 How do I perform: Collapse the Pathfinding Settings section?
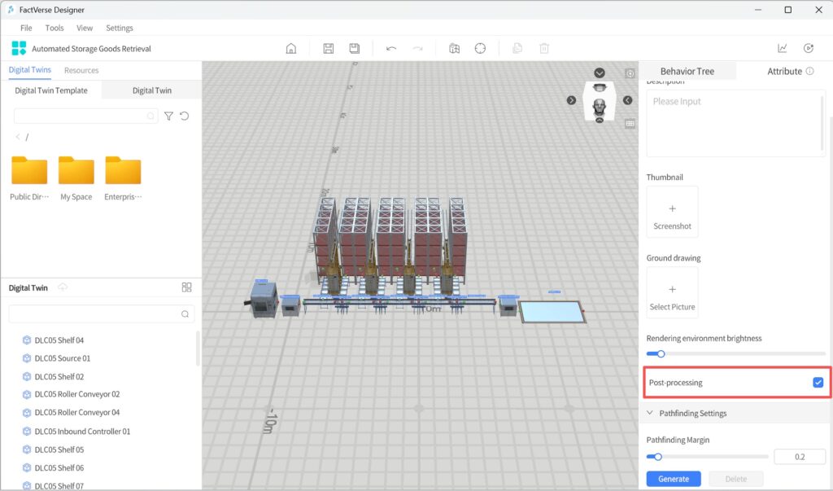coord(650,414)
